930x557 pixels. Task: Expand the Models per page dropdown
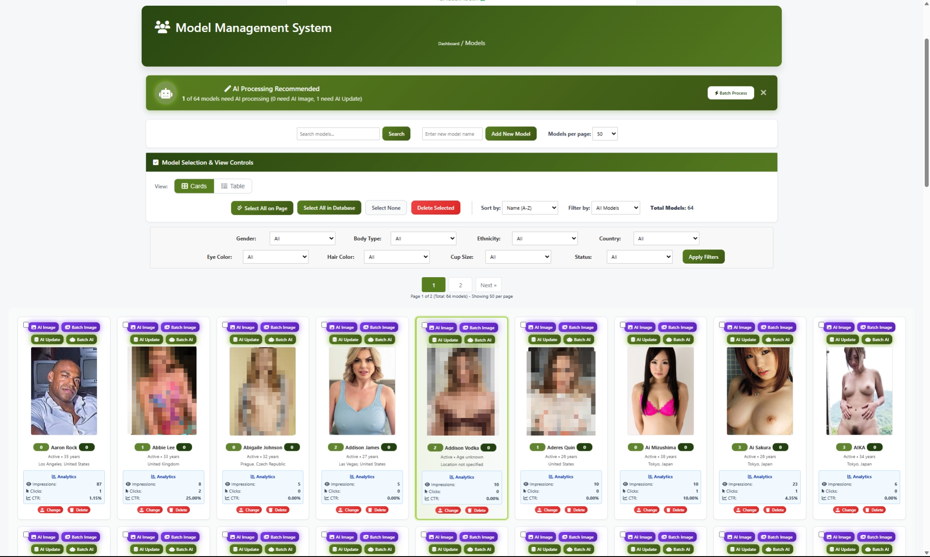tap(604, 134)
